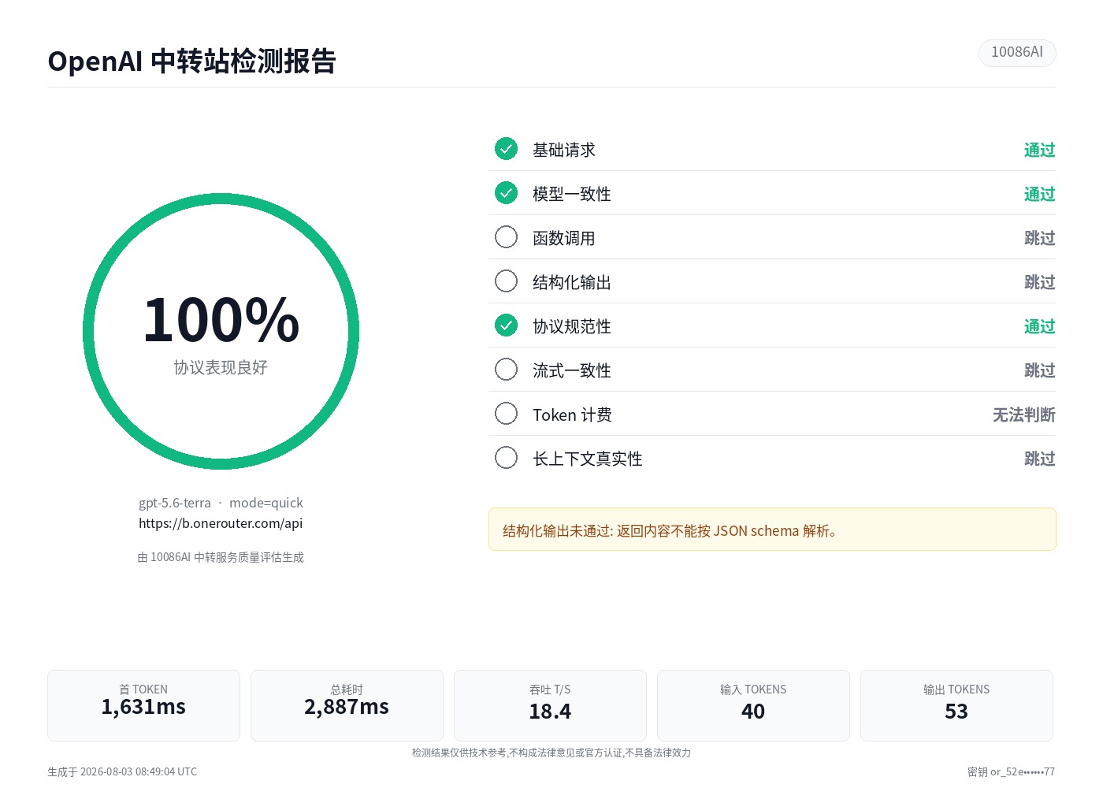This screenshot has height=788, width=1103.
Task: Click the empty circle icon beside 函数调用
Action: [x=506, y=237]
